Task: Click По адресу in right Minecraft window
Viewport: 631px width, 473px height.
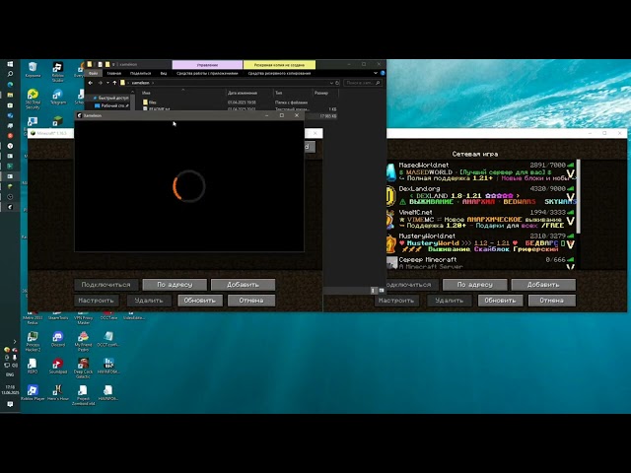Action: tap(475, 285)
